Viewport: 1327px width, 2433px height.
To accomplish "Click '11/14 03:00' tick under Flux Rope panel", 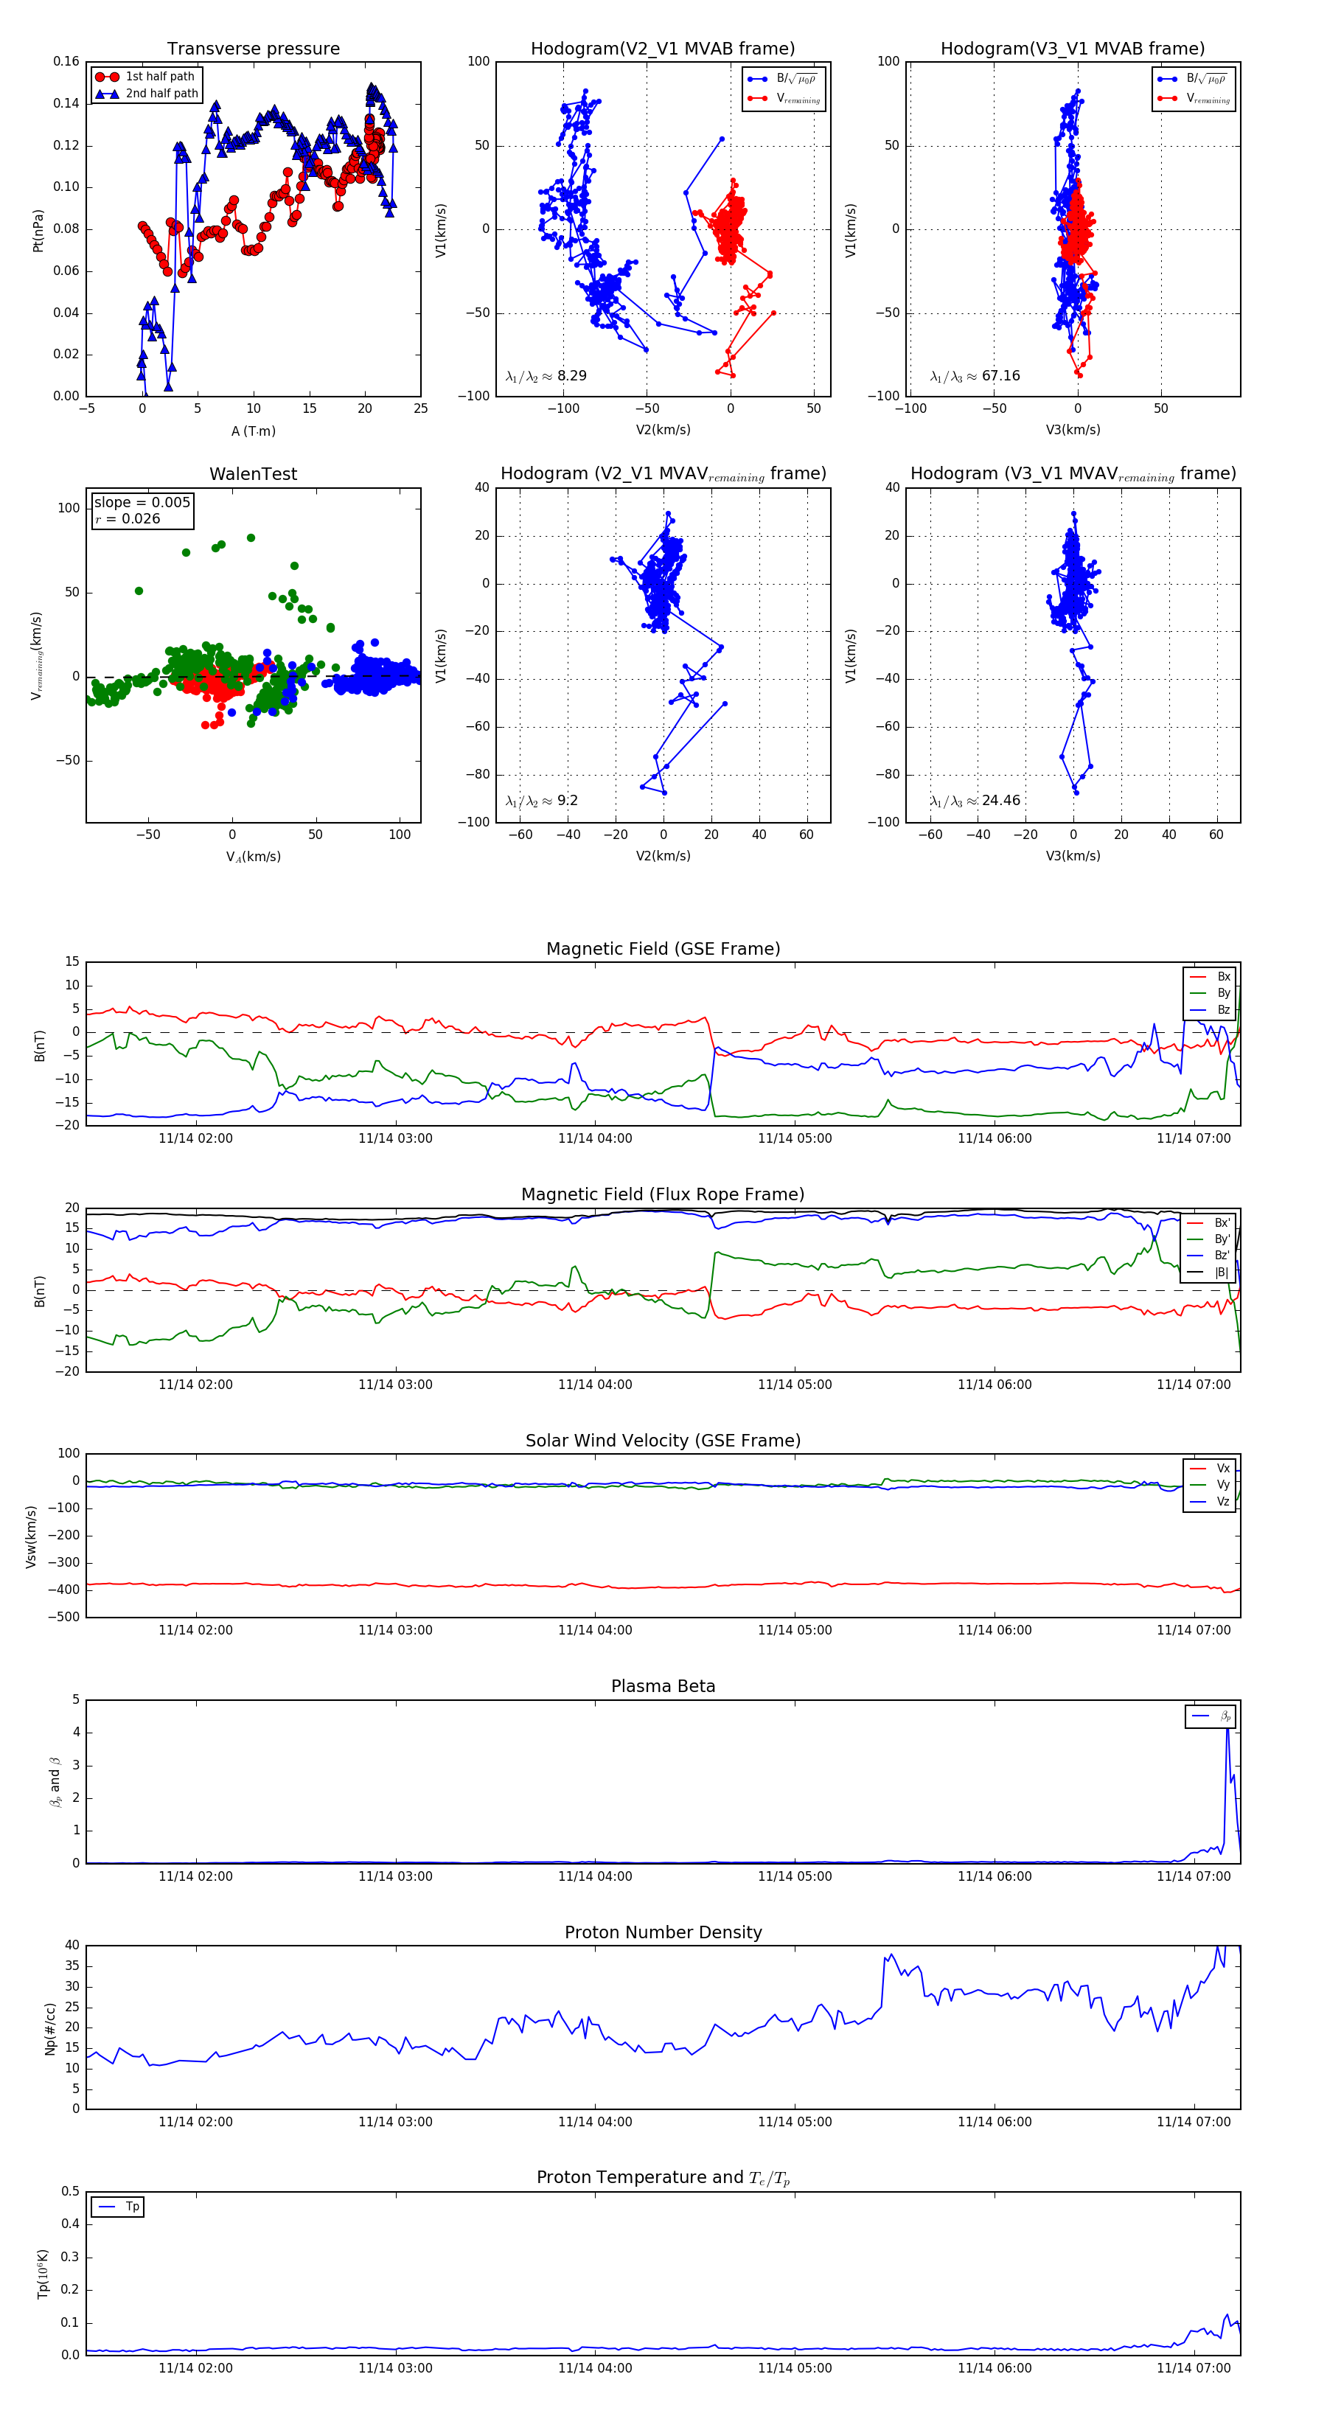I will tap(395, 1385).
